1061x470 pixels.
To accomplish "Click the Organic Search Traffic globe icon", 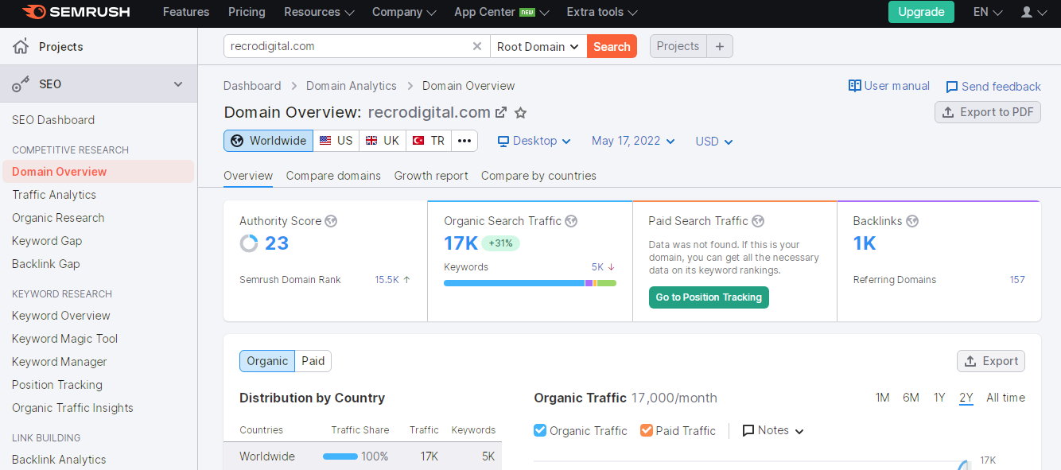I will click(571, 221).
